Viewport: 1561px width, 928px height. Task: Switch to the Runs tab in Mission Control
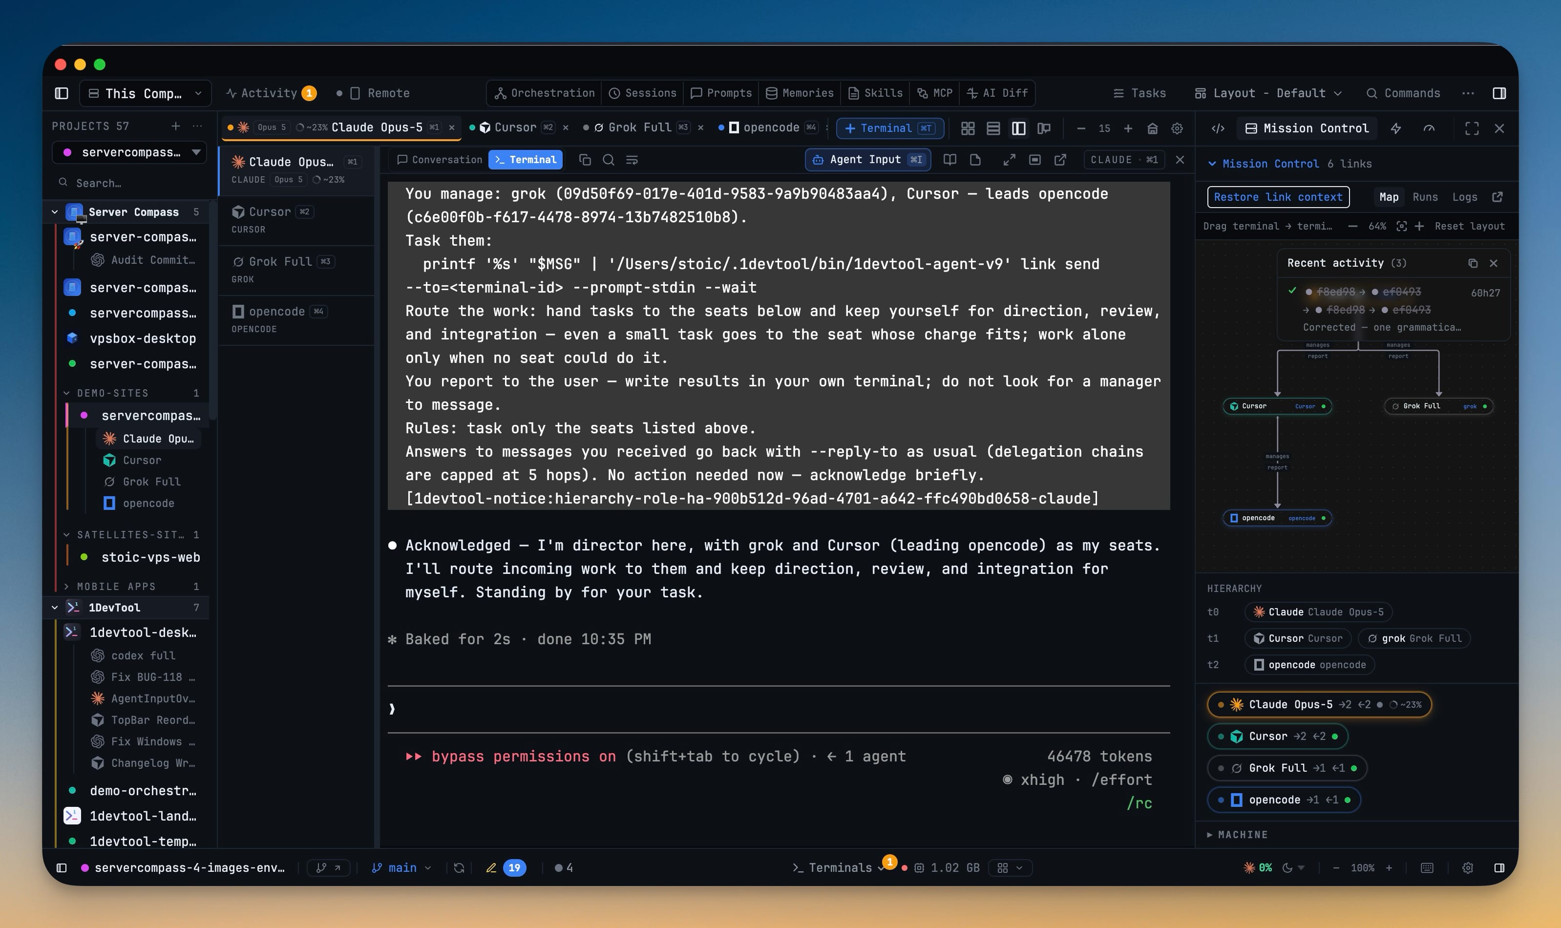pyautogui.click(x=1425, y=197)
